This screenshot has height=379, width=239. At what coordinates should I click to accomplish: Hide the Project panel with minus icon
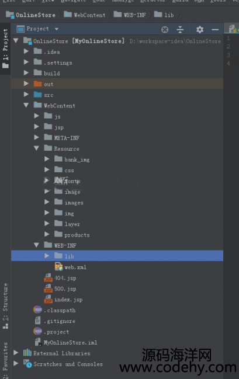tap(215, 29)
